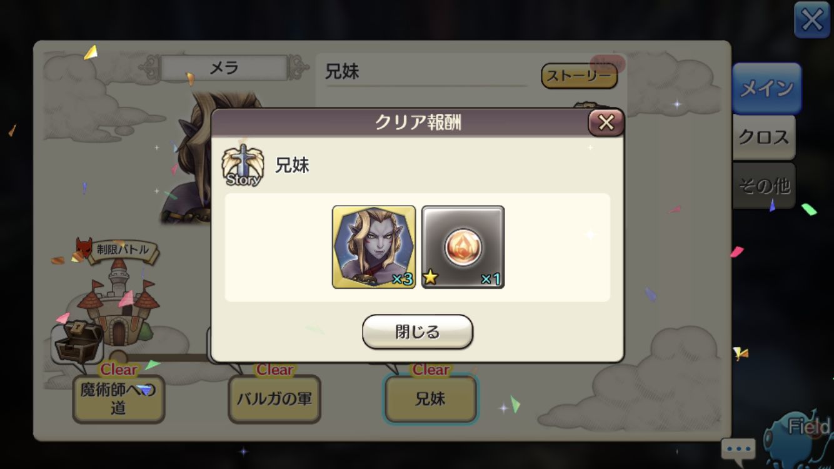Click the blue X at top-right corner
The image size is (834, 469).
[812, 21]
